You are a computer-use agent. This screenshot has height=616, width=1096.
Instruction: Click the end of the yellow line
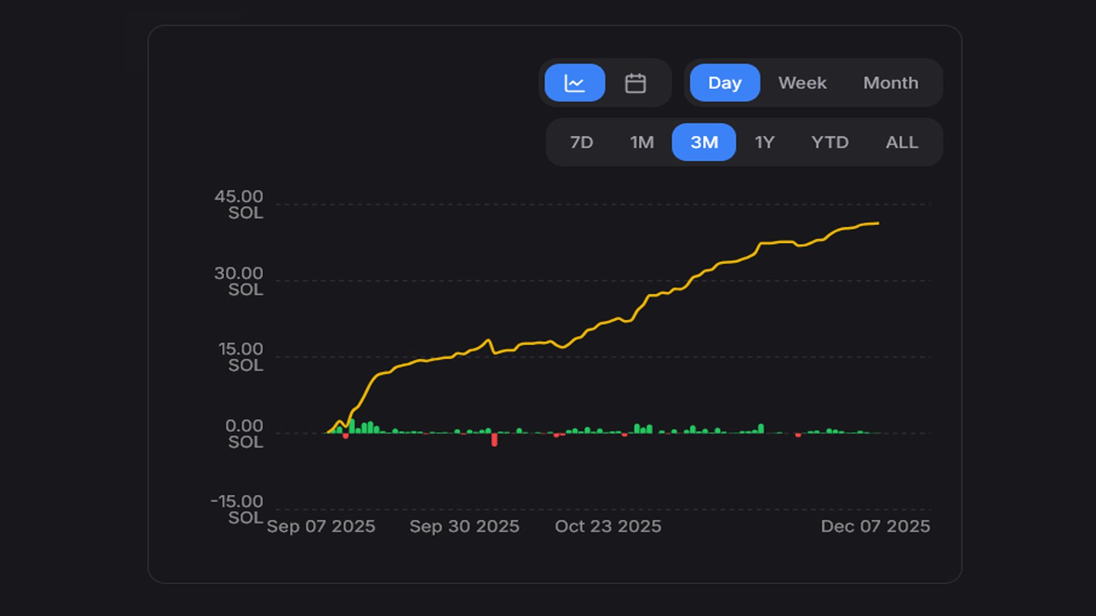click(x=877, y=223)
